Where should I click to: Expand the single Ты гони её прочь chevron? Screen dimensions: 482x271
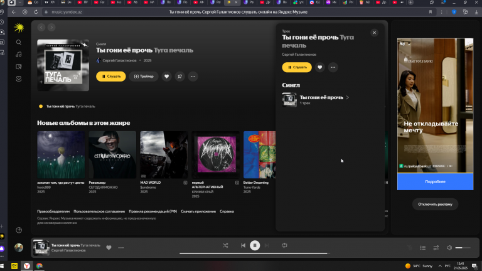tap(348, 97)
